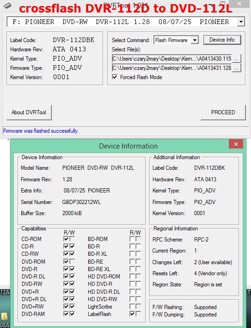The height and width of the screenshot is (328, 251).
Task: Browse for the first firmware file A0413430.115
Action: coord(236,59)
